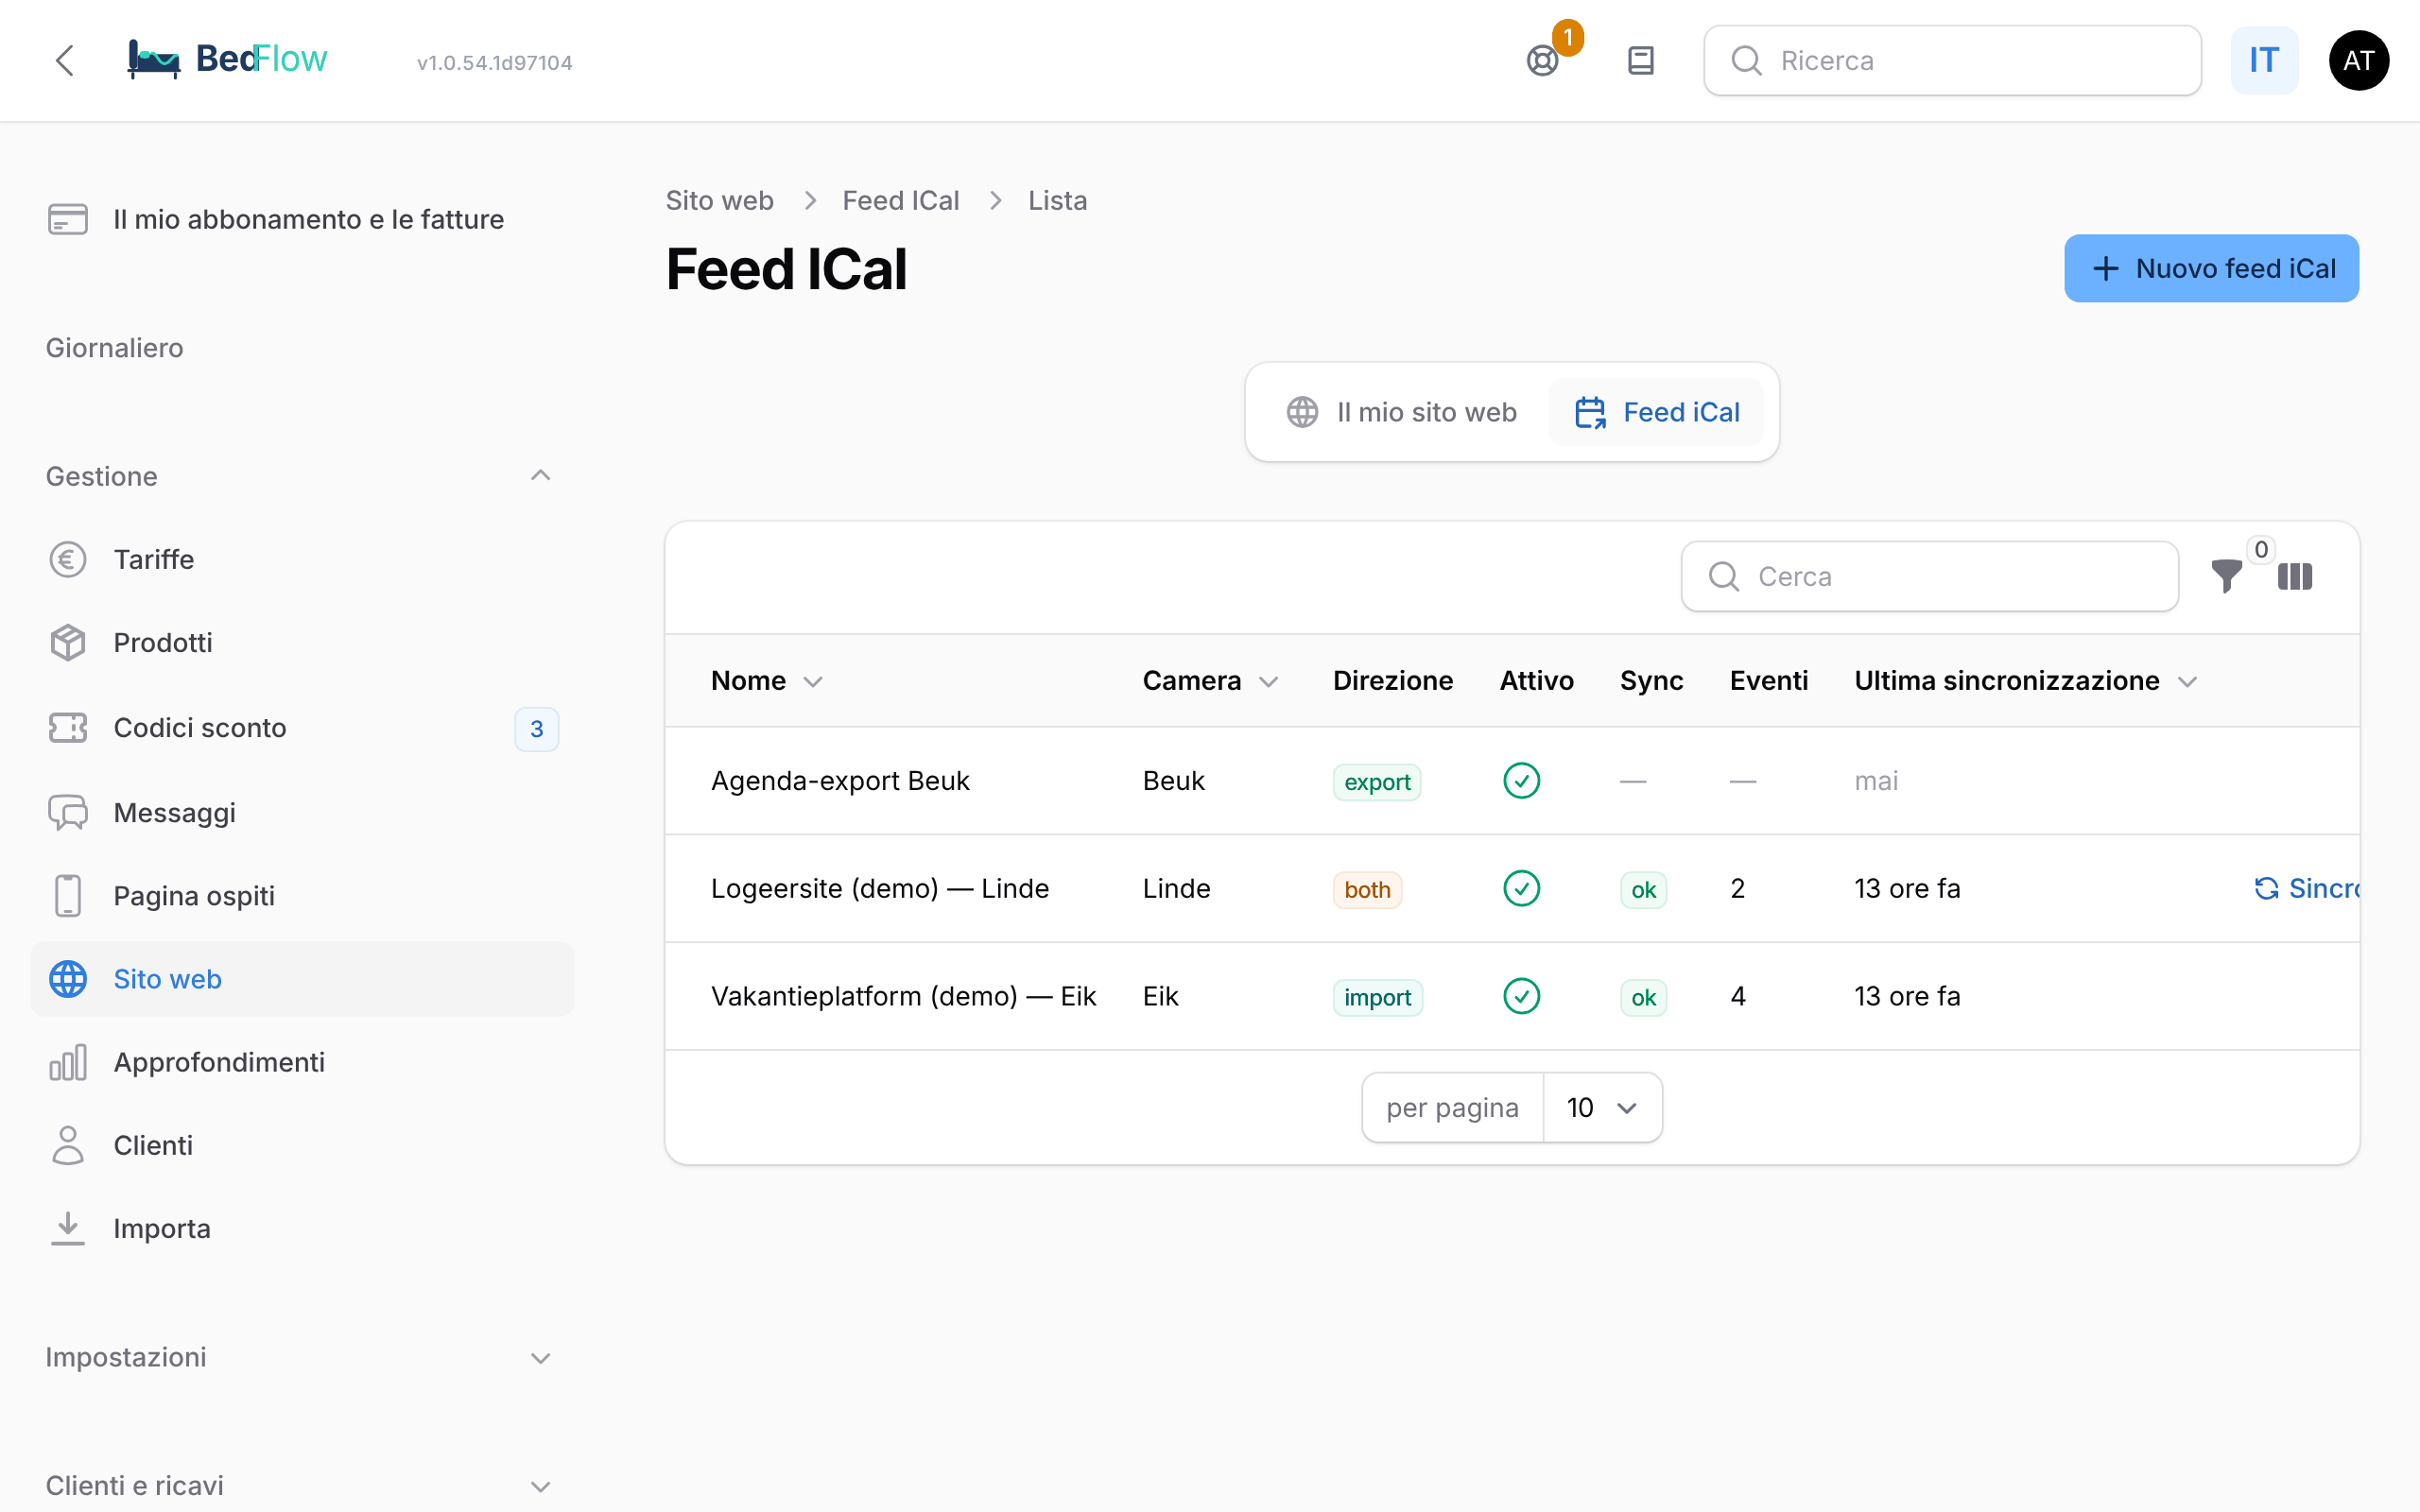Open Tariffe in the sidebar
Image resolution: width=2420 pixels, height=1512 pixels.
(x=302, y=559)
